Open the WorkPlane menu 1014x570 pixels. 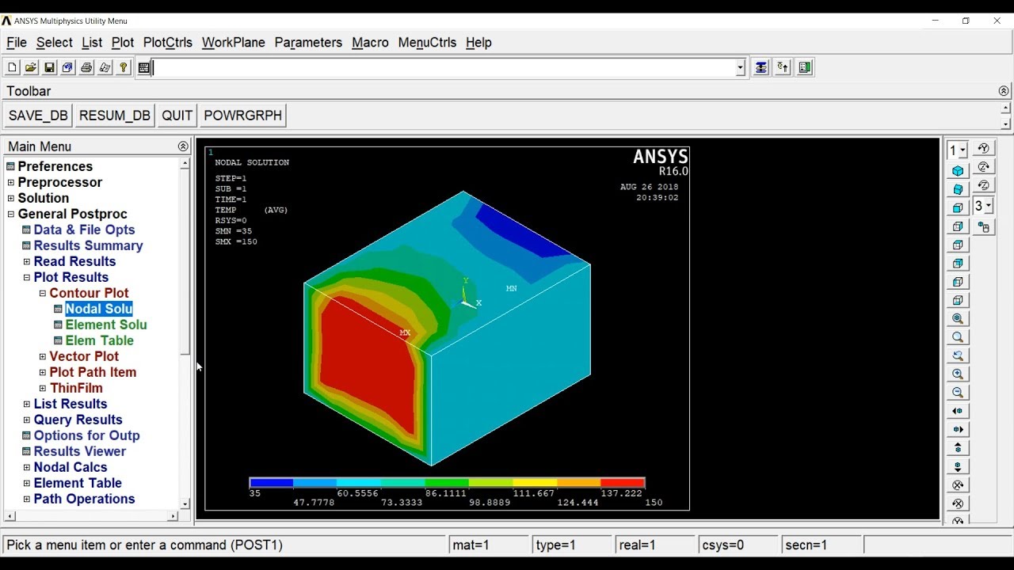tap(234, 43)
